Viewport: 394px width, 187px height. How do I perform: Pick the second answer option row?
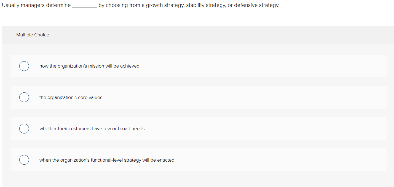click(x=193, y=97)
